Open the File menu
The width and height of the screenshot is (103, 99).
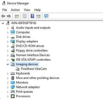pyautogui.click(x=5, y=10)
